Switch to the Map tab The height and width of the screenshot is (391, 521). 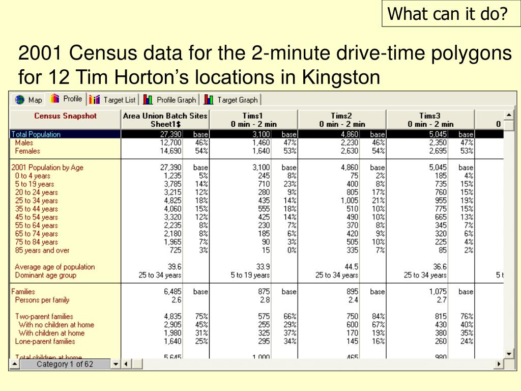(x=28, y=100)
